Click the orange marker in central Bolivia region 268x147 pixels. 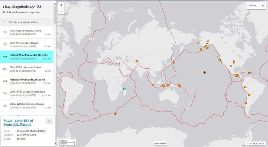[249, 95]
